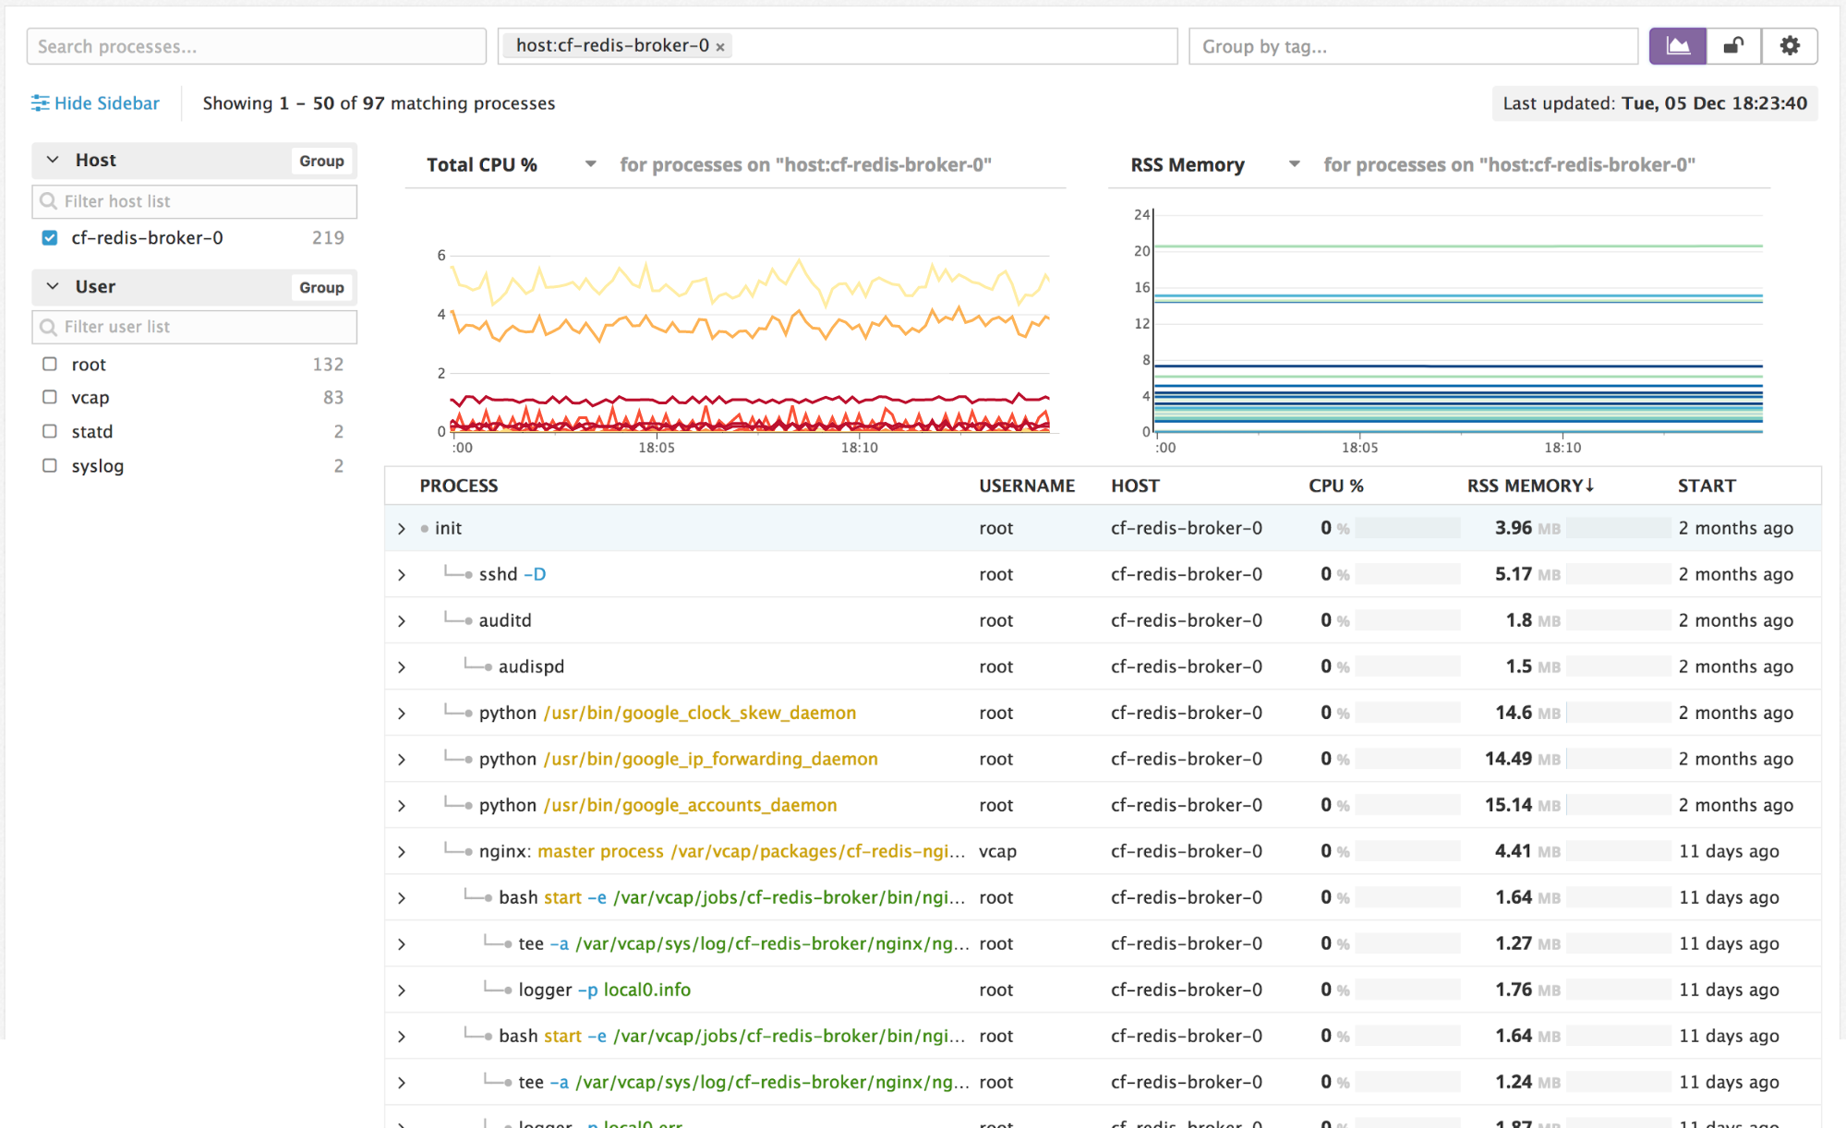Screen dimensions: 1846x1128
Task: Check the root user checkbox
Action: coord(49,364)
